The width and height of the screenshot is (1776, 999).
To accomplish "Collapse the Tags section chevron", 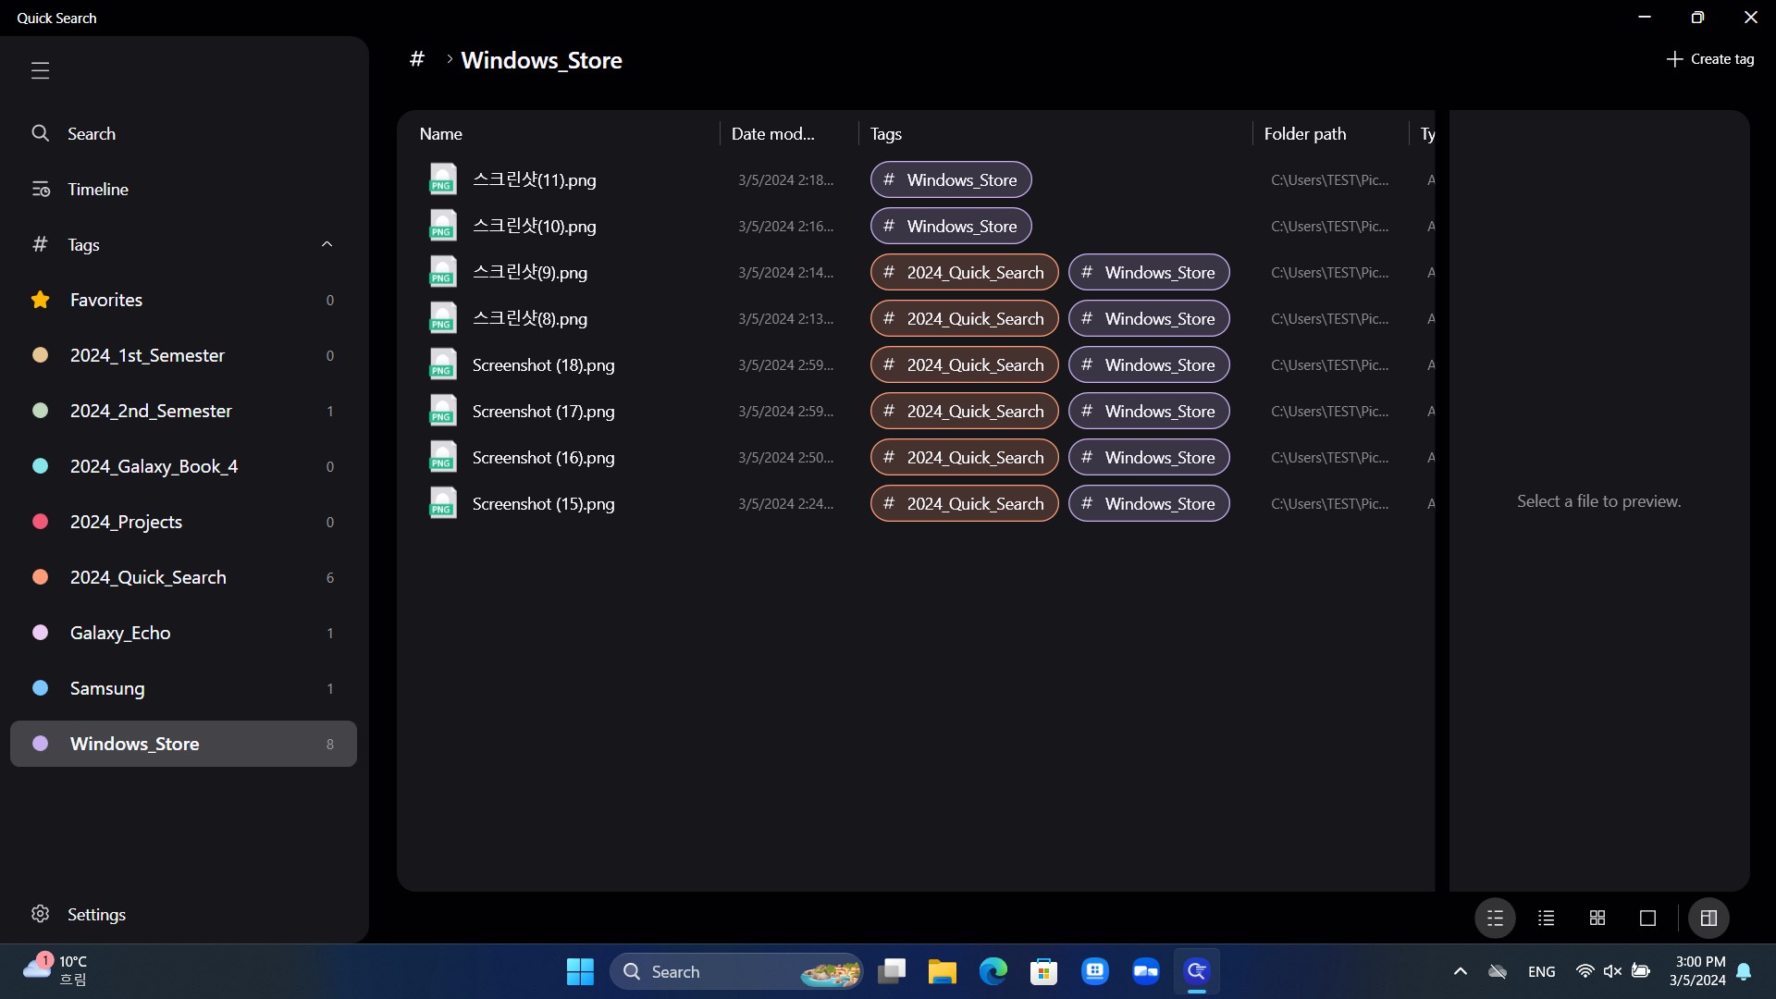I will (x=327, y=244).
